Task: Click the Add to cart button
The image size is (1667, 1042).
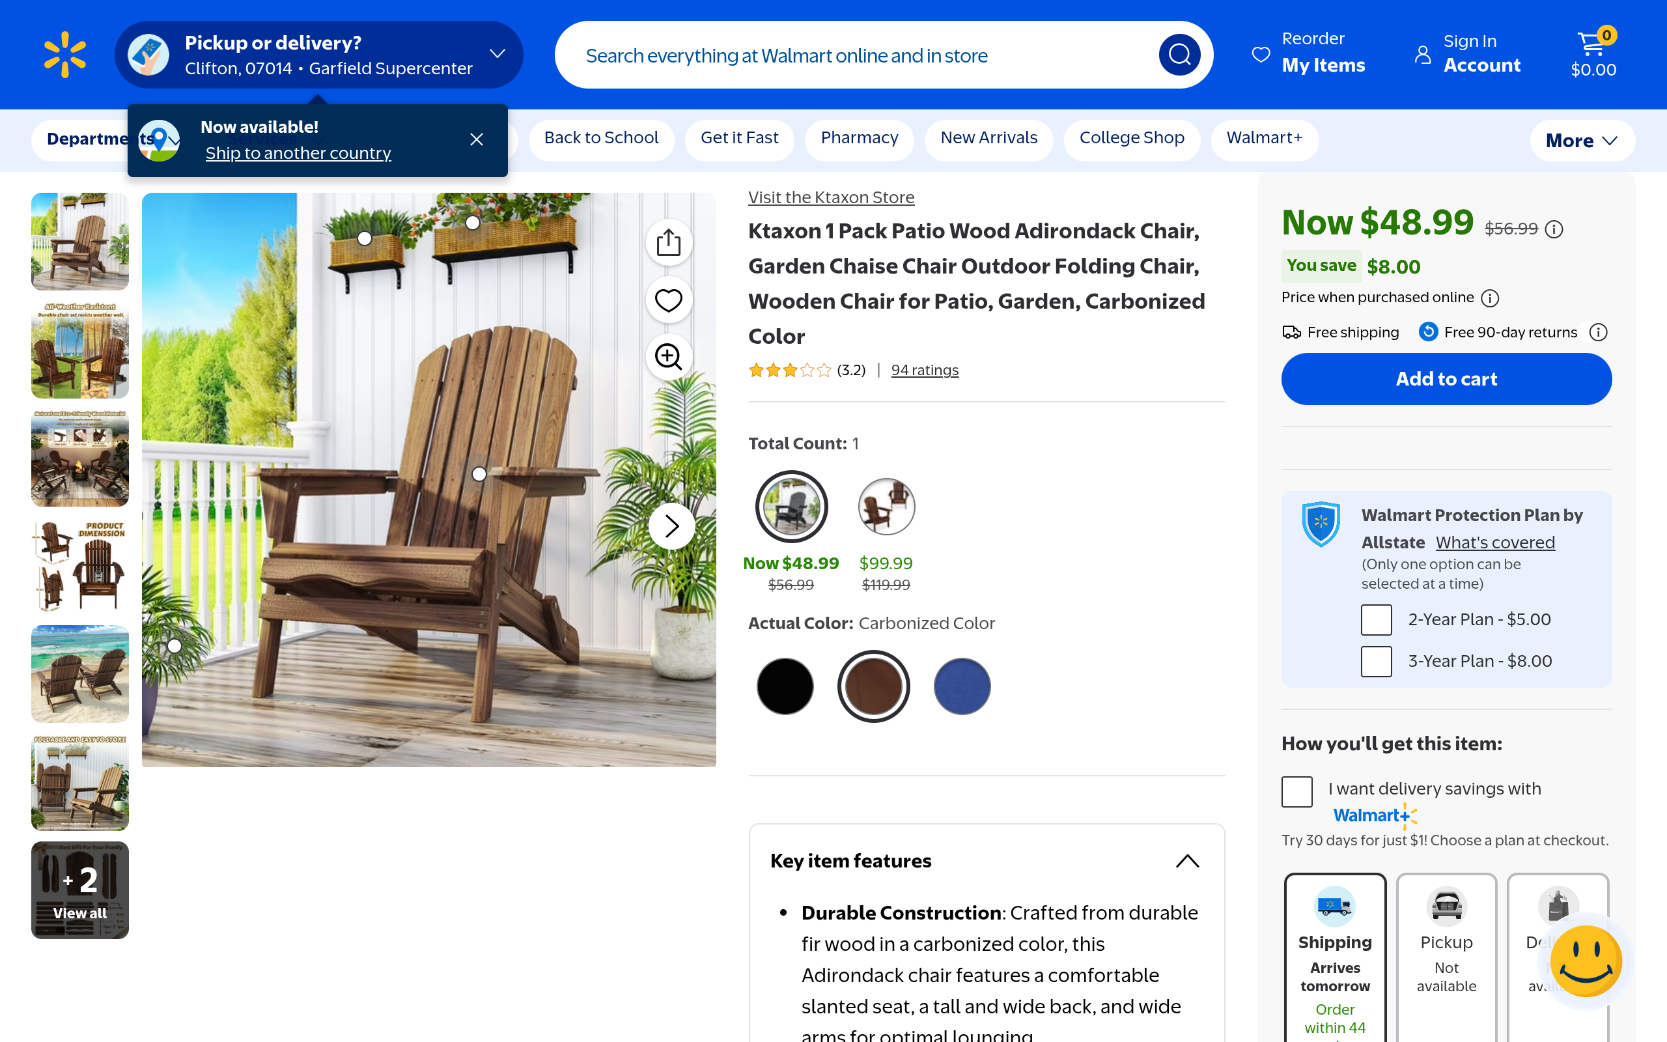Action: [1446, 379]
